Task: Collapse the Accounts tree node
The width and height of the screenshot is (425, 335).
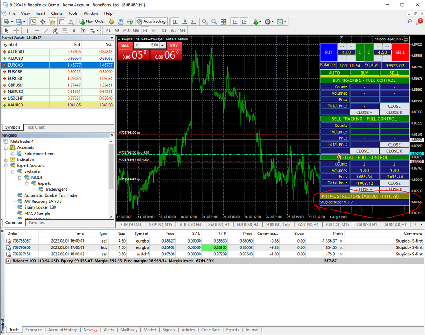Action: click(x=6, y=147)
